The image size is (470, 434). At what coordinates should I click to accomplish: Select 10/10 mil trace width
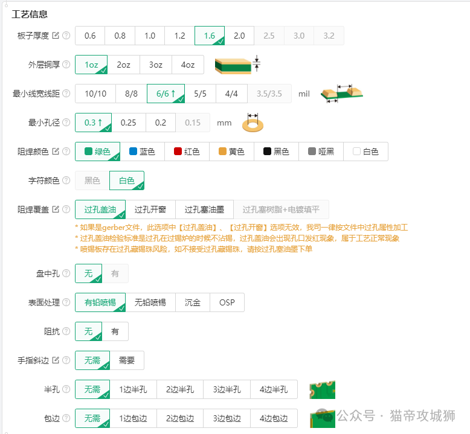[95, 94]
